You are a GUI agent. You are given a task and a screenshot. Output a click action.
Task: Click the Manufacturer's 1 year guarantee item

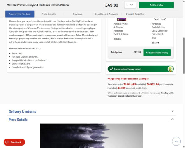coord(28,67)
